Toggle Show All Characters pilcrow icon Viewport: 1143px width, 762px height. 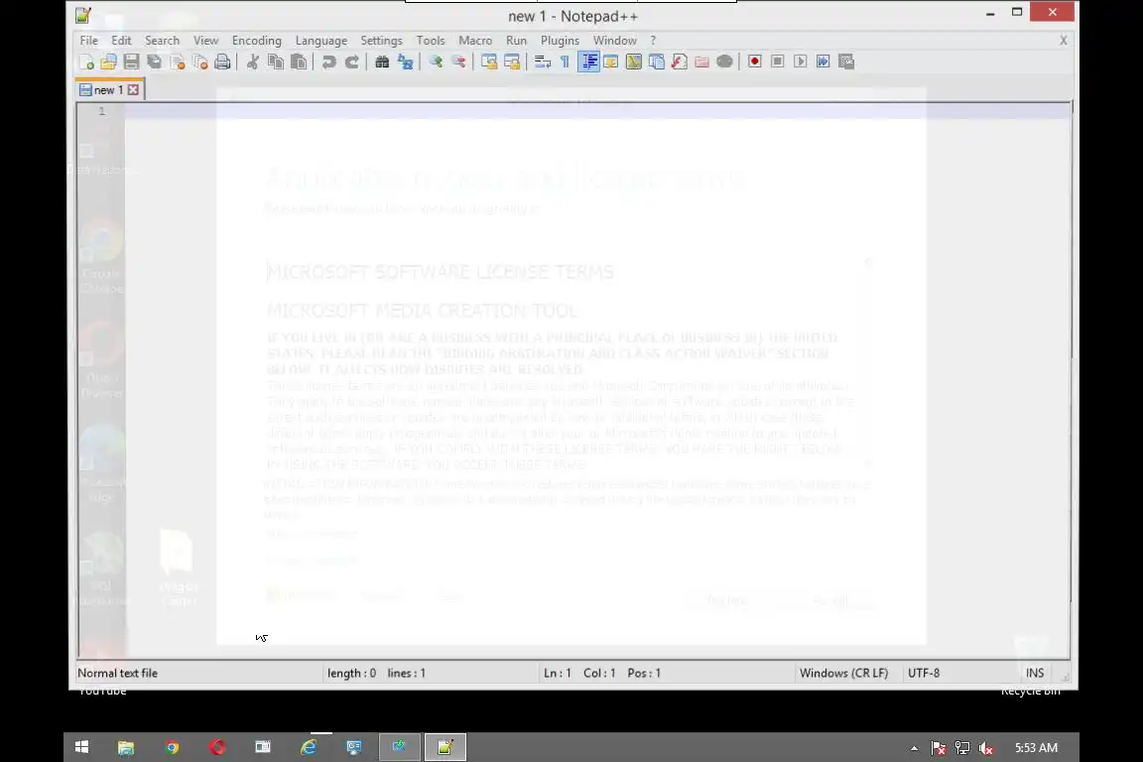point(565,62)
